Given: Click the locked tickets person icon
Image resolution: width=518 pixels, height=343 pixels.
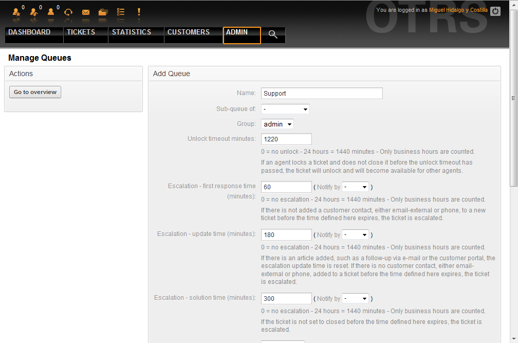Looking at the screenshot, I should tap(51, 12).
